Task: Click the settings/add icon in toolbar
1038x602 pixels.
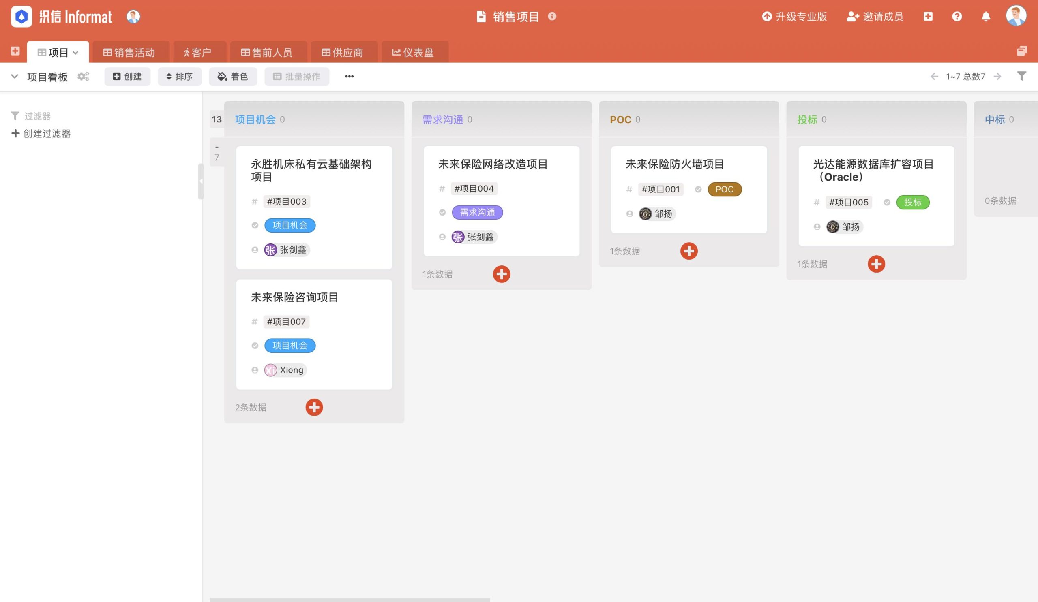Action: 84,77
